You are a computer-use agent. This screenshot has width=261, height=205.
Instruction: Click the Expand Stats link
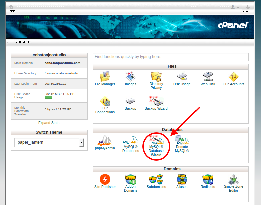click(49, 123)
